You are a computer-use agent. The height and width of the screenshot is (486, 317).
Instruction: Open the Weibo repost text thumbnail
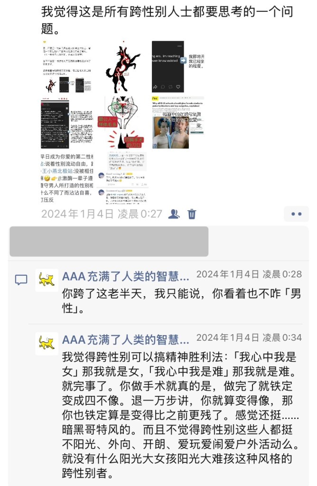(x=67, y=178)
